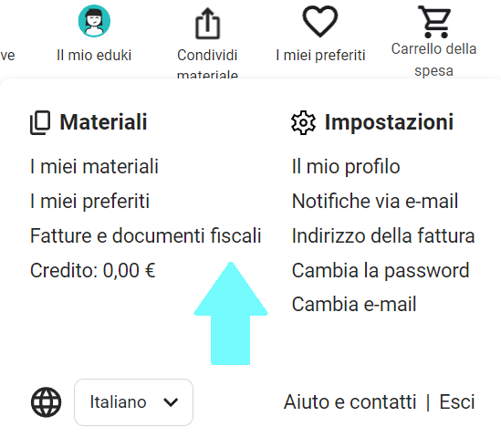Screen dimensions: 501x448
Task: Open the shopping cart icon
Action: (434, 22)
